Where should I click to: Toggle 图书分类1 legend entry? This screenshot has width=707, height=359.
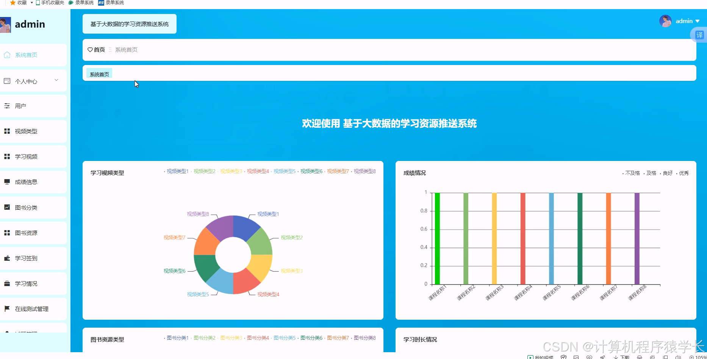click(x=176, y=338)
